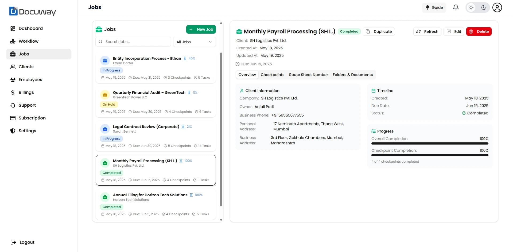
Task: Open Entity Incorporation Process job card
Action: [x=156, y=68]
